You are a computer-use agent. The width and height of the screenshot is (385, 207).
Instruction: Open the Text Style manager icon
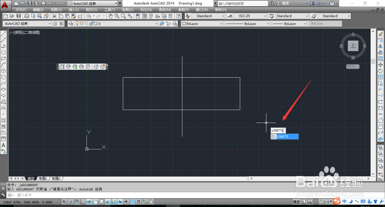[x=188, y=16]
